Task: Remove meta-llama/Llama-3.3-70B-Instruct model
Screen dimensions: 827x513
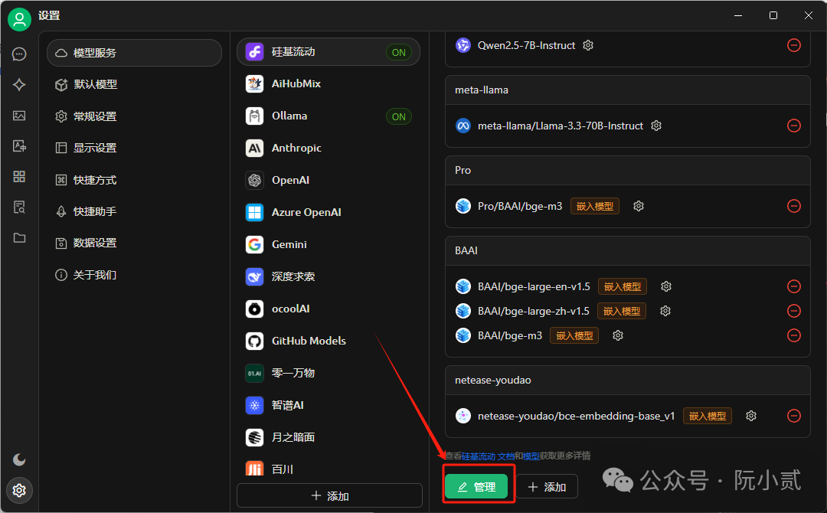Action: point(794,126)
